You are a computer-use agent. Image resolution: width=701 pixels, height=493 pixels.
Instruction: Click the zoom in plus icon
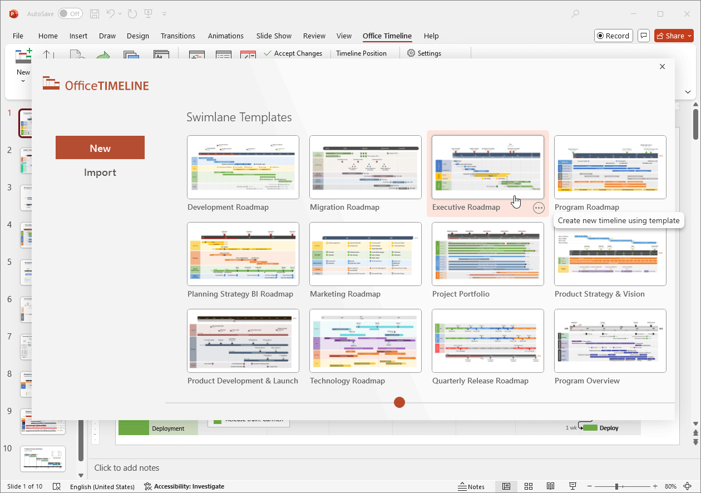[x=656, y=486]
